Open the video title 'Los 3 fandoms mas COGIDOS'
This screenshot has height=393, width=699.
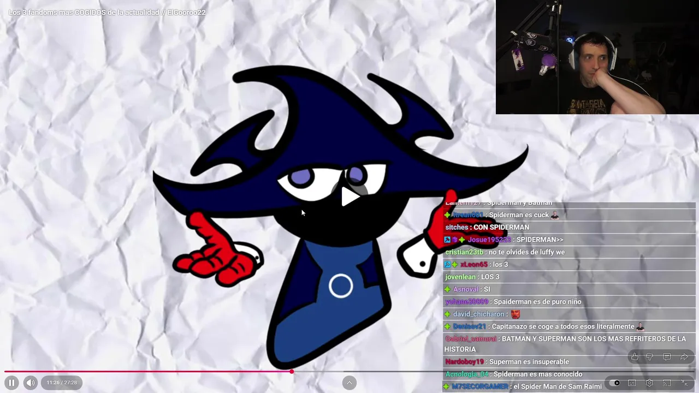(x=107, y=12)
